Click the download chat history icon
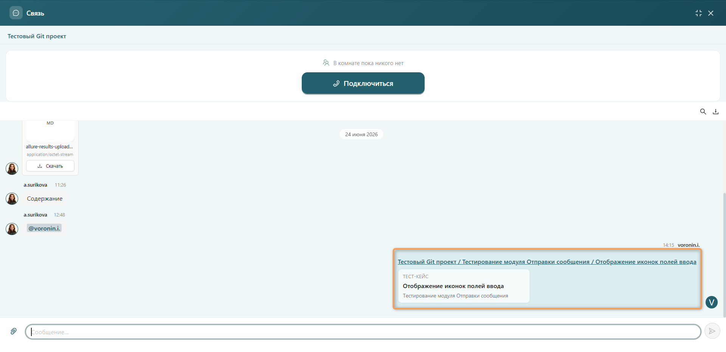The width and height of the screenshot is (726, 352). click(715, 112)
